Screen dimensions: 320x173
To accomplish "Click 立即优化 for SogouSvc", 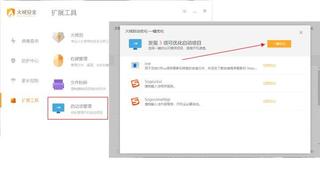I will 269,83.
